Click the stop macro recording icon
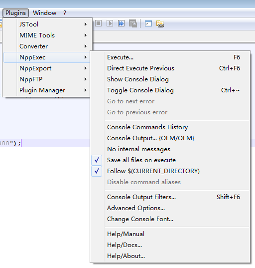255x268 pixels. tap(99, 23)
